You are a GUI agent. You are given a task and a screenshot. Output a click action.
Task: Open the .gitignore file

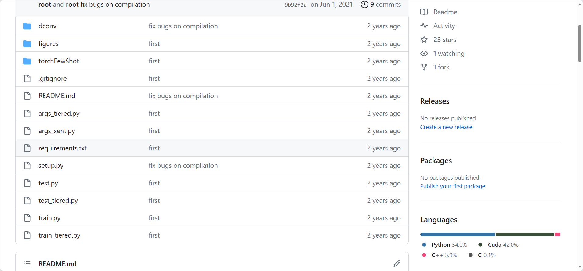(53, 79)
